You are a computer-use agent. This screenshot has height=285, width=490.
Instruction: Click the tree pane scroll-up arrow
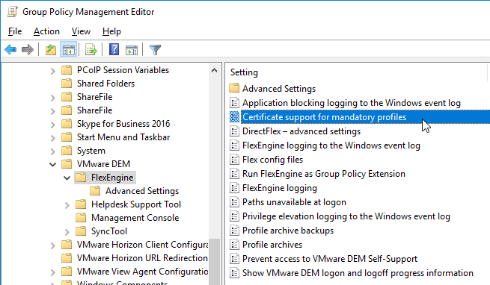pos(214,70)
